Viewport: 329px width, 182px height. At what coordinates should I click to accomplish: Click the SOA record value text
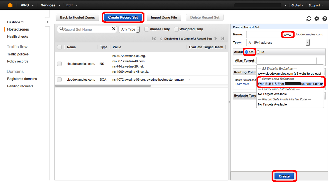(x=148, y=80)
